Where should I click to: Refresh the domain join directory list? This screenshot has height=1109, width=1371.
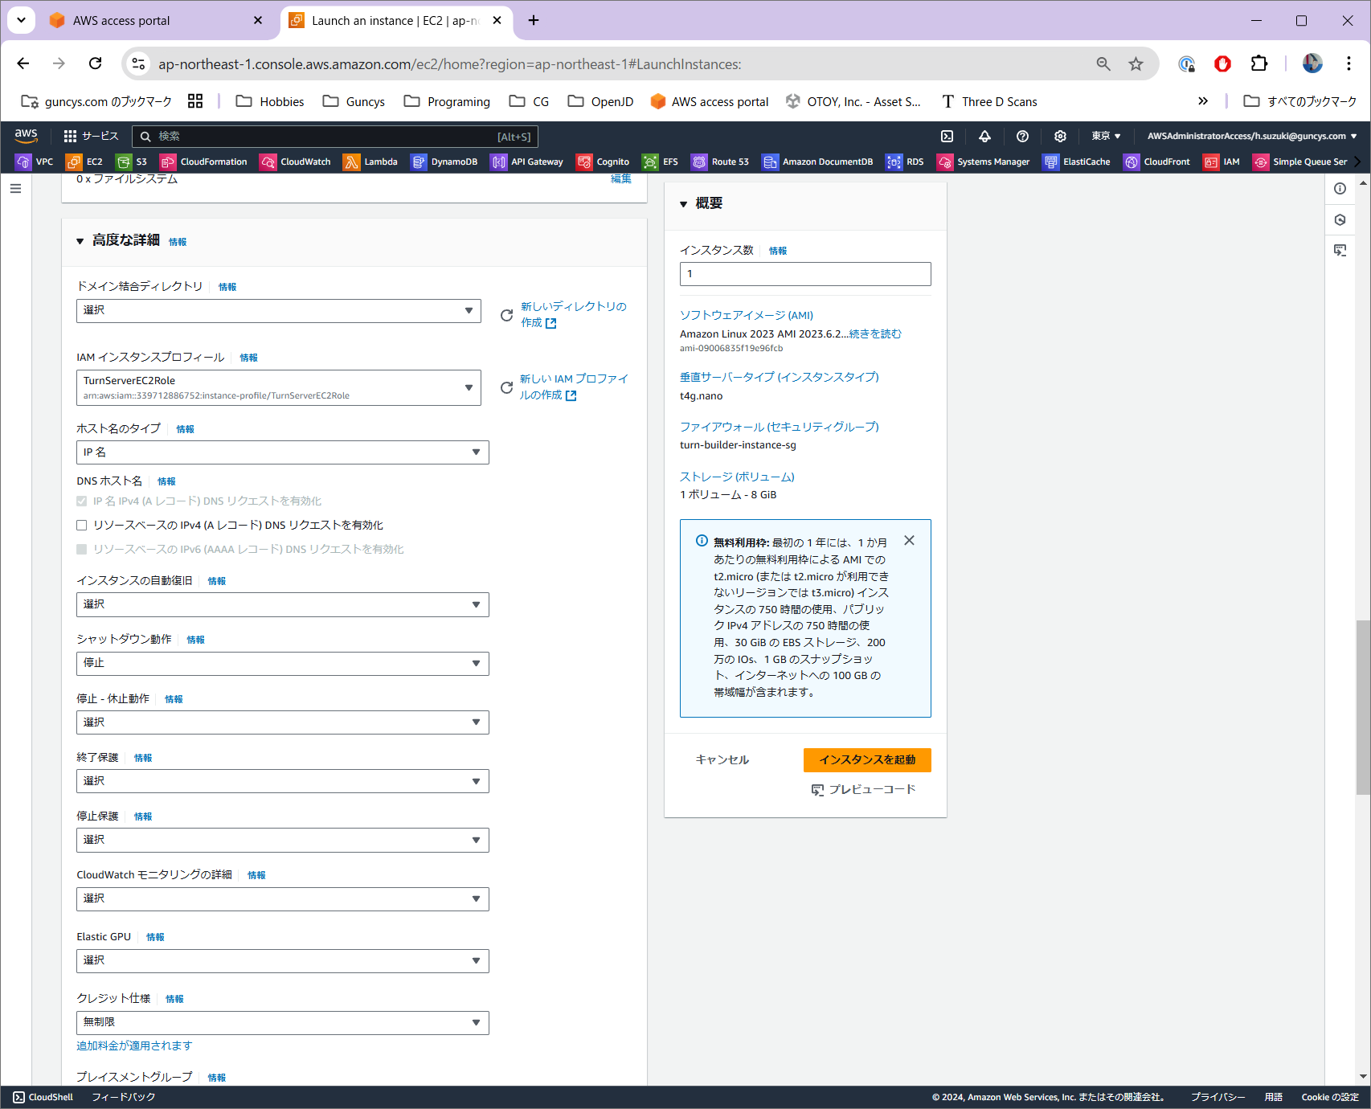point(506,316)
